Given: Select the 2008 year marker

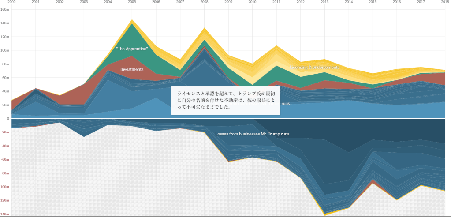Looking at the screenshot, I should pos(204,2).
